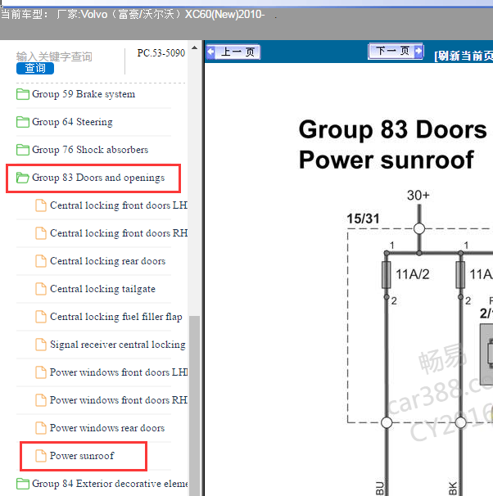
Task: Go to next page with 下一页 button
Action: pos(396,51)
